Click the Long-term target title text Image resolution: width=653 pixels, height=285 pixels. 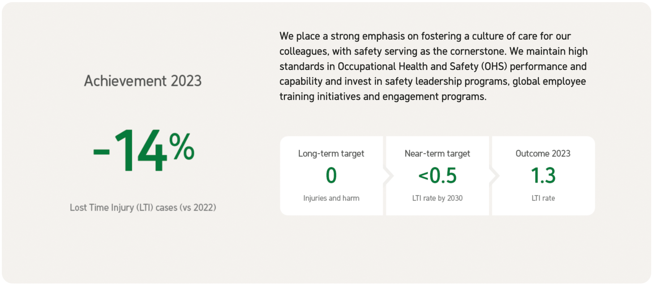(x=331, y=154)
